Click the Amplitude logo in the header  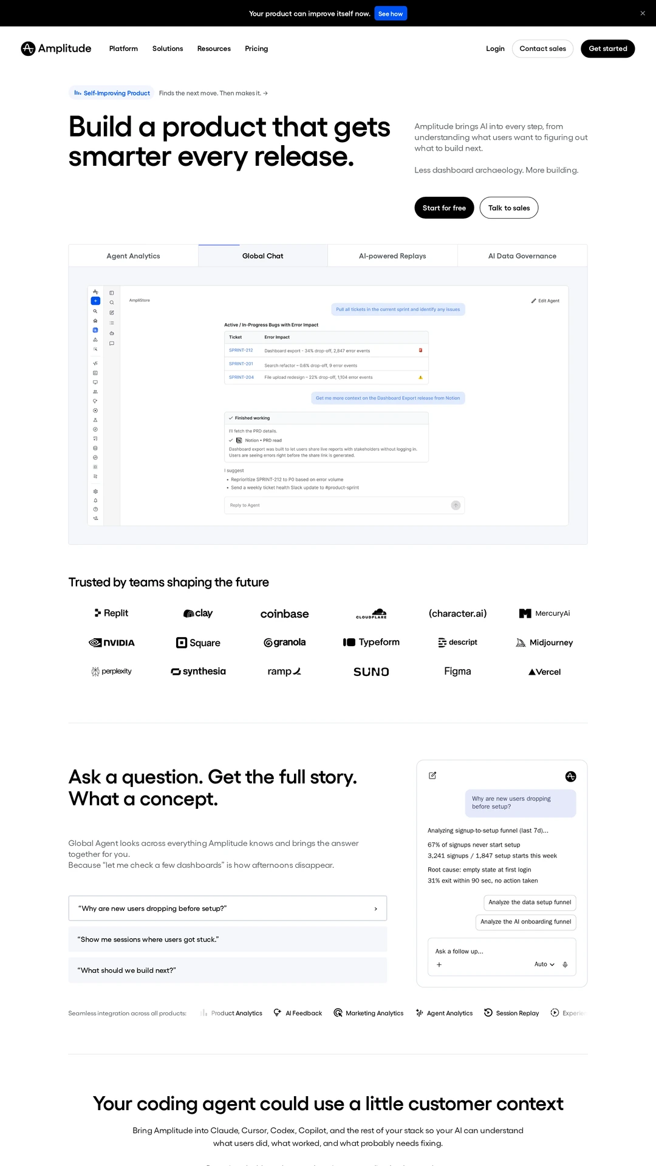click(56, 49)
